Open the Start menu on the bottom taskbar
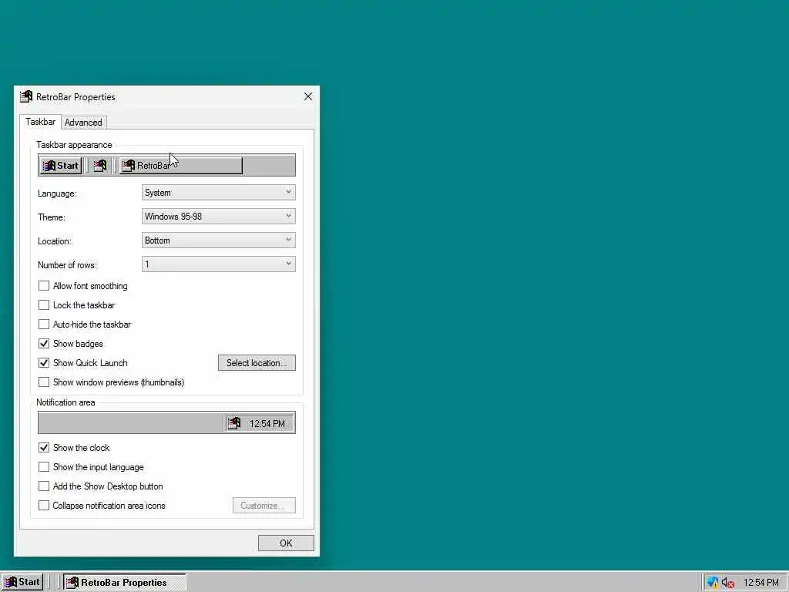The image size is (789, 592). (x=22, y=583)
